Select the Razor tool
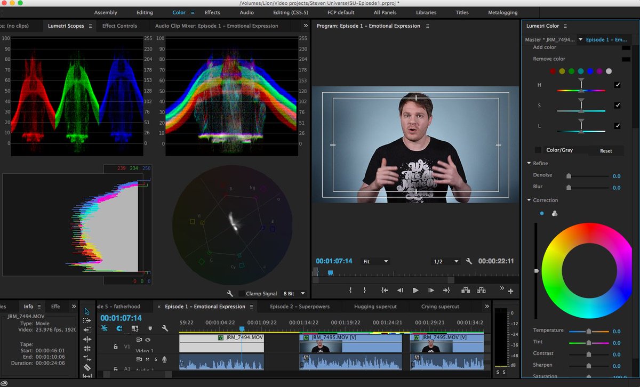 point(87,367)
